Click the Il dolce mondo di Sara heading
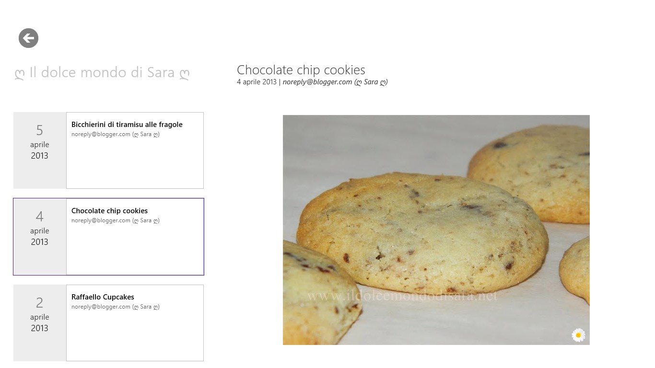 (102, 73)
